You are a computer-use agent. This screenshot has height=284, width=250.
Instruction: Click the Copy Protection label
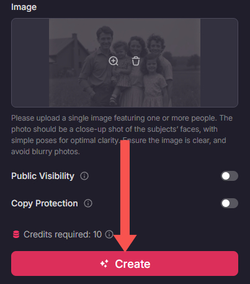click(x=45, y=203)
